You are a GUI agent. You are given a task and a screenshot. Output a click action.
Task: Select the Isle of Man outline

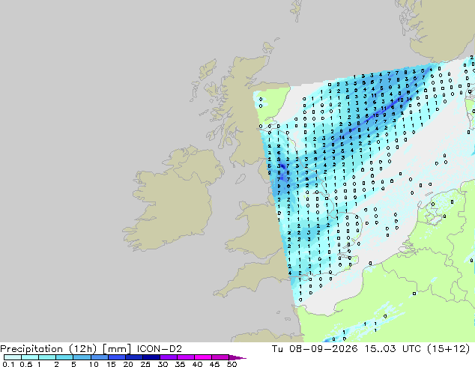(x=240, y=179)
